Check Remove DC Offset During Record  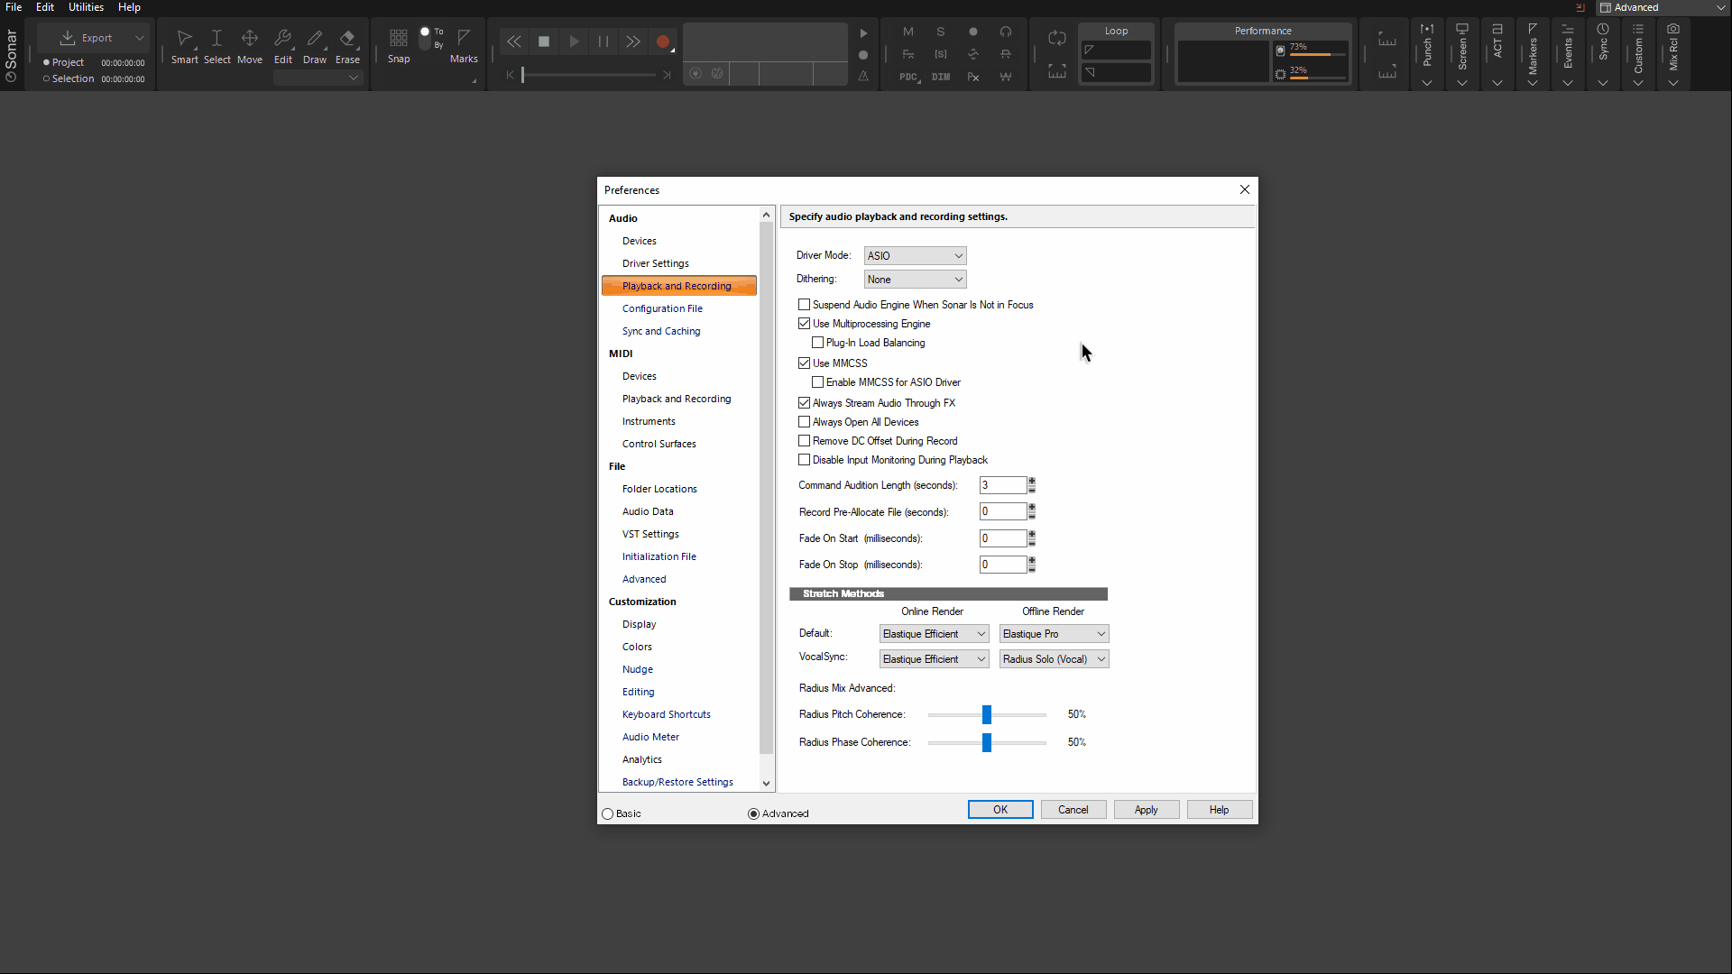(x=804, y=440)
